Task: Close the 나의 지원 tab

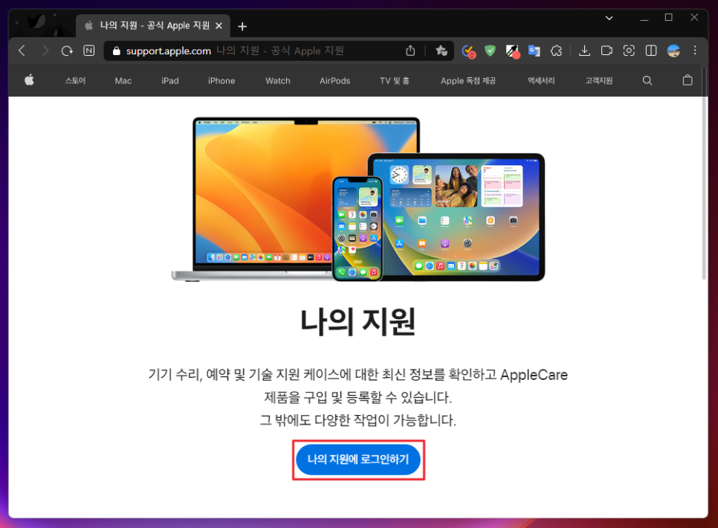Action: point(219,26)
